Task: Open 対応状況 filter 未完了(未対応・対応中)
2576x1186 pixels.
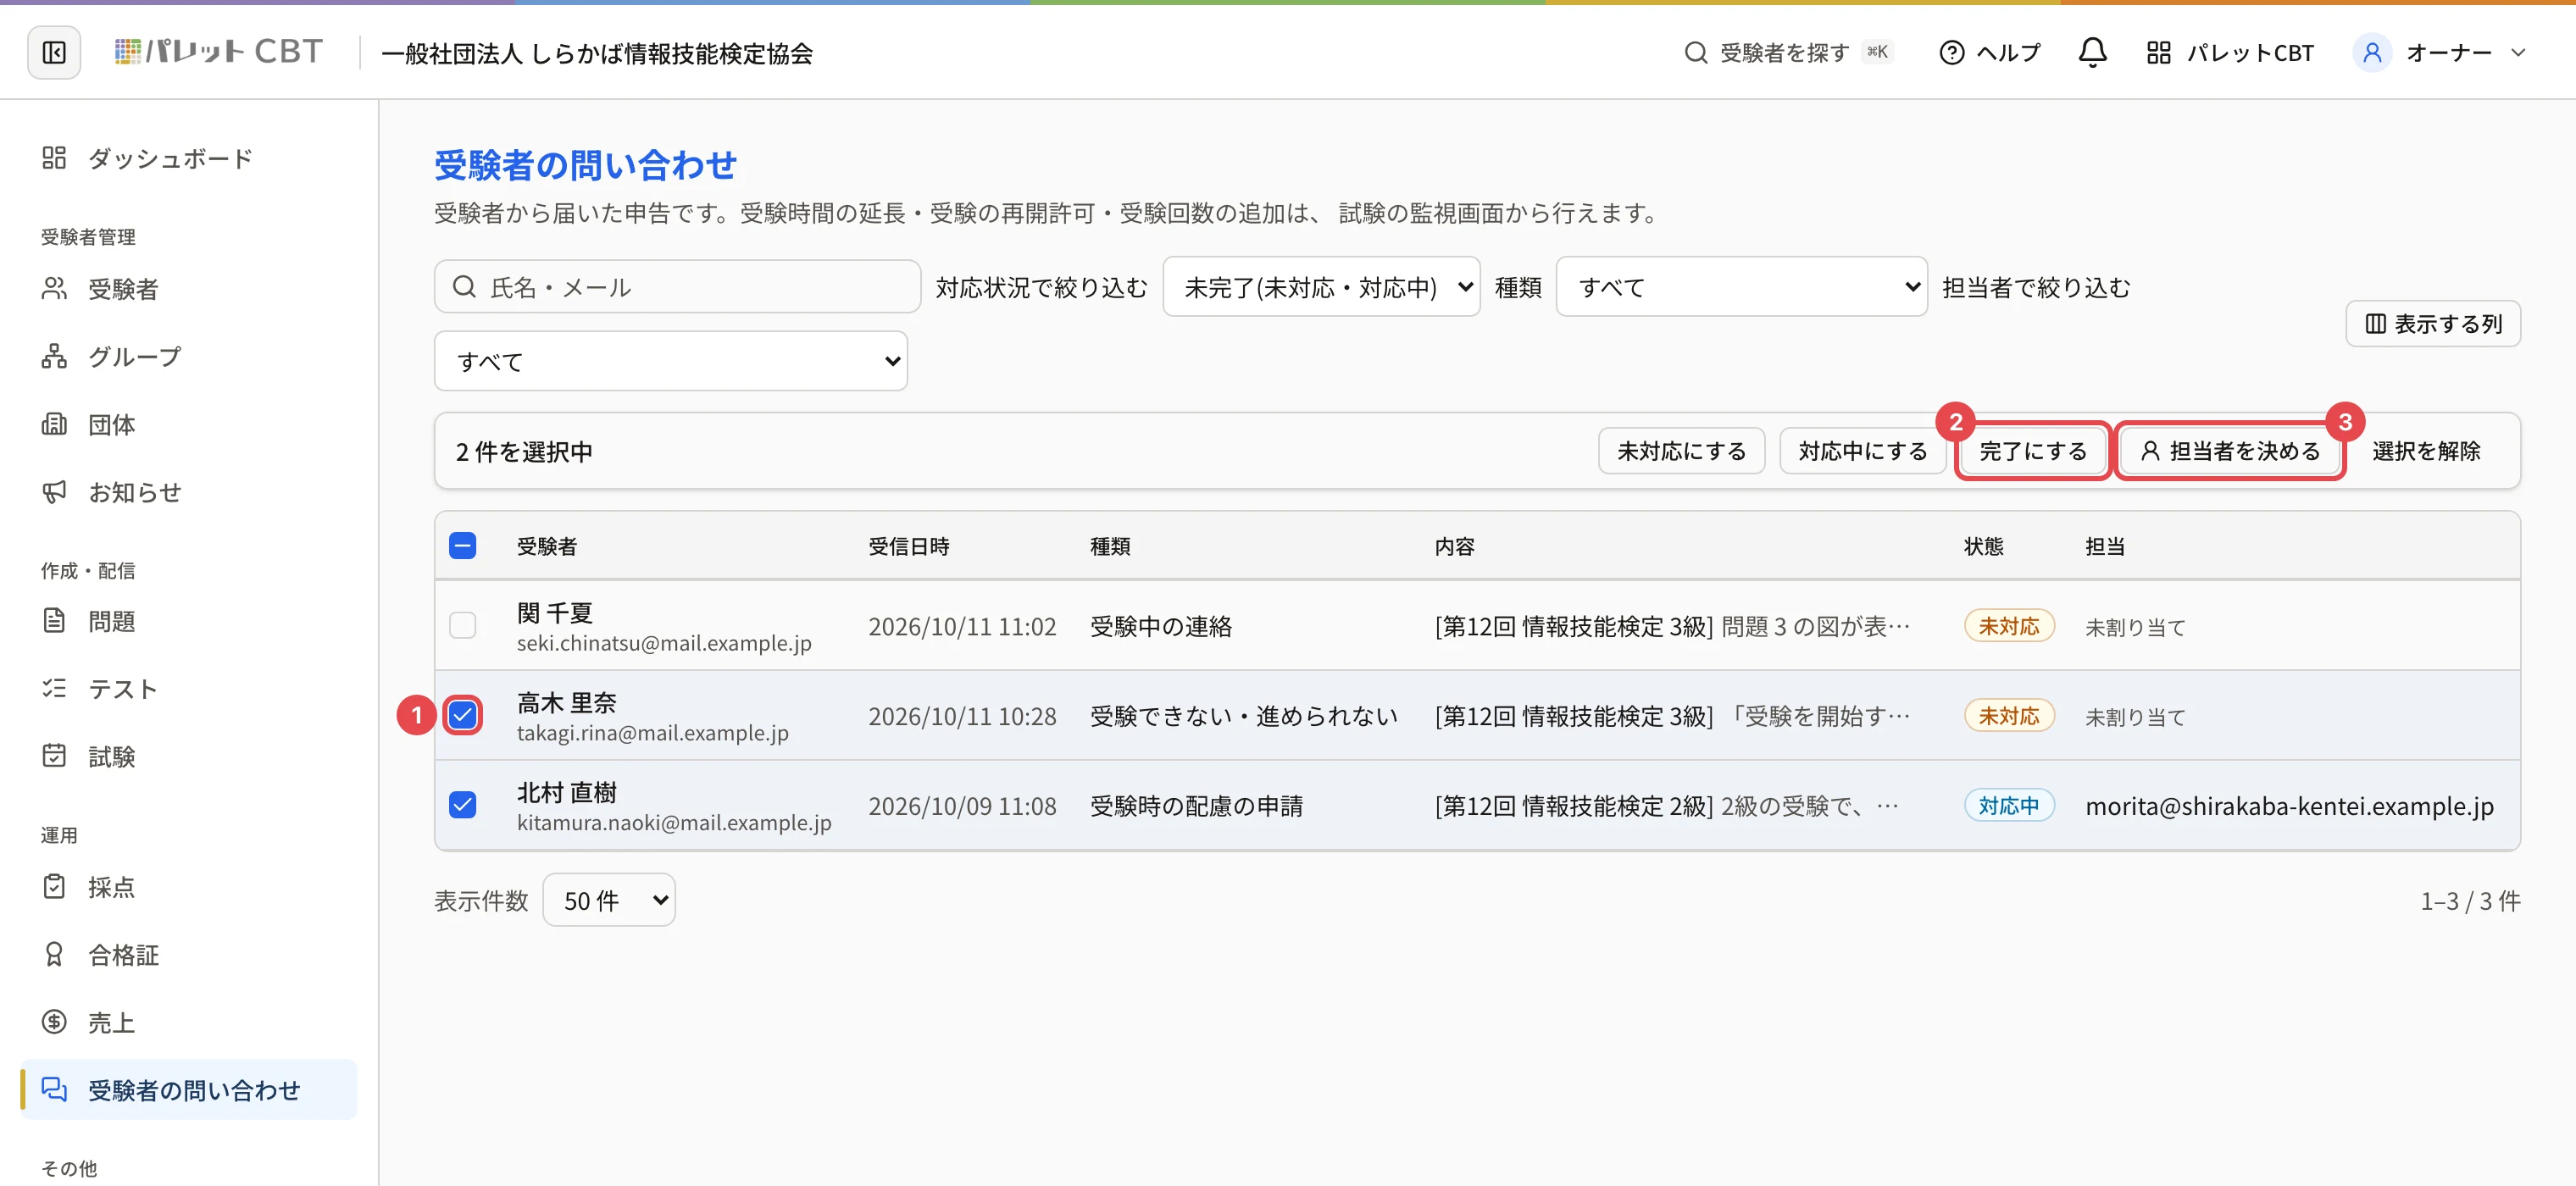Action: [x=1320, y=287]
